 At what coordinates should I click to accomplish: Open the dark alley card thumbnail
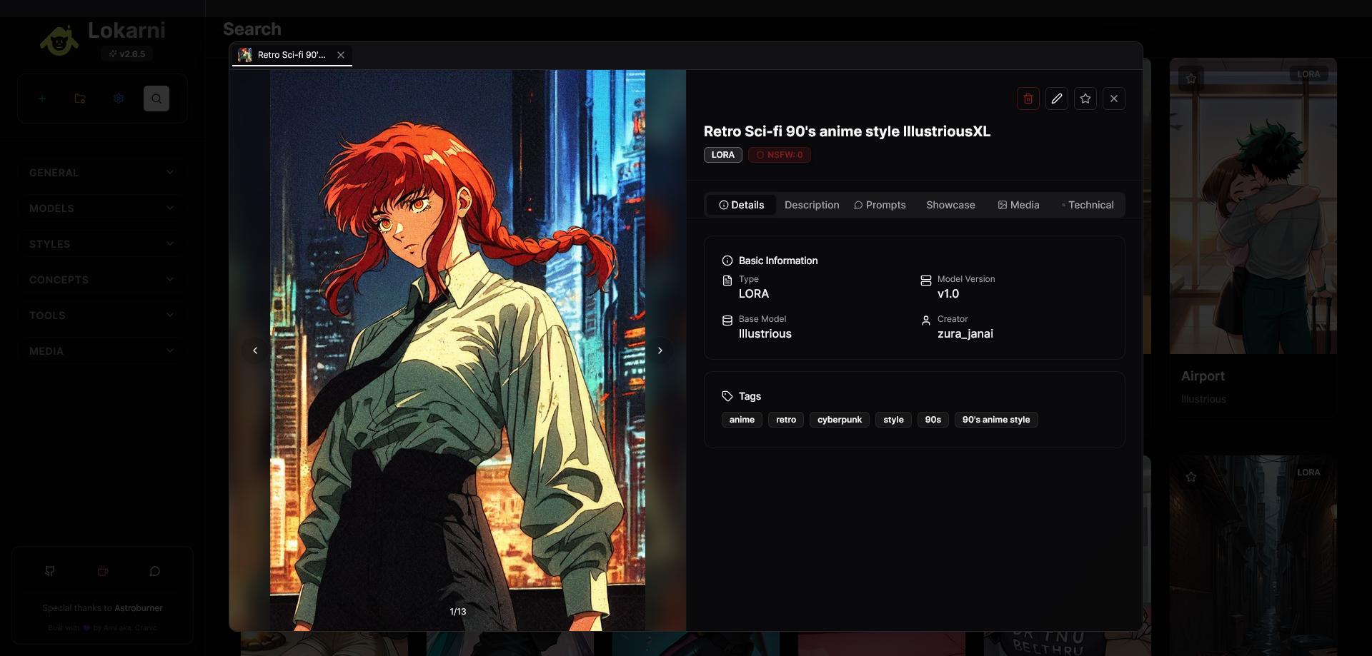coord(1253,555)
